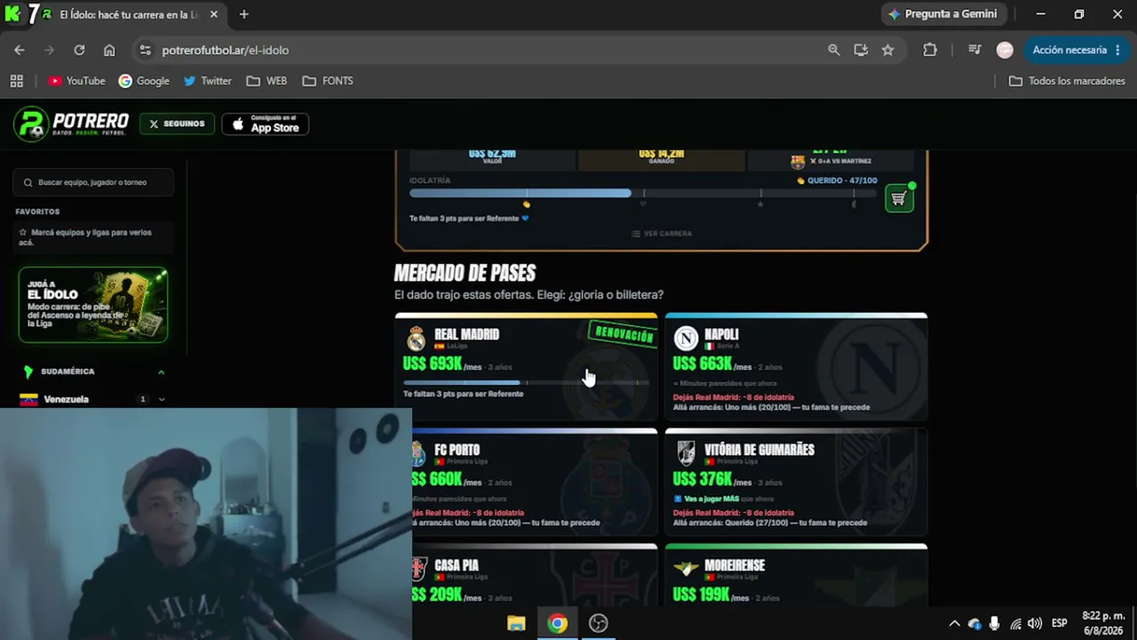The image size is (1137, 640).
Task: Select the Vitória de Guimarães offer
Action: coord(796,482)
